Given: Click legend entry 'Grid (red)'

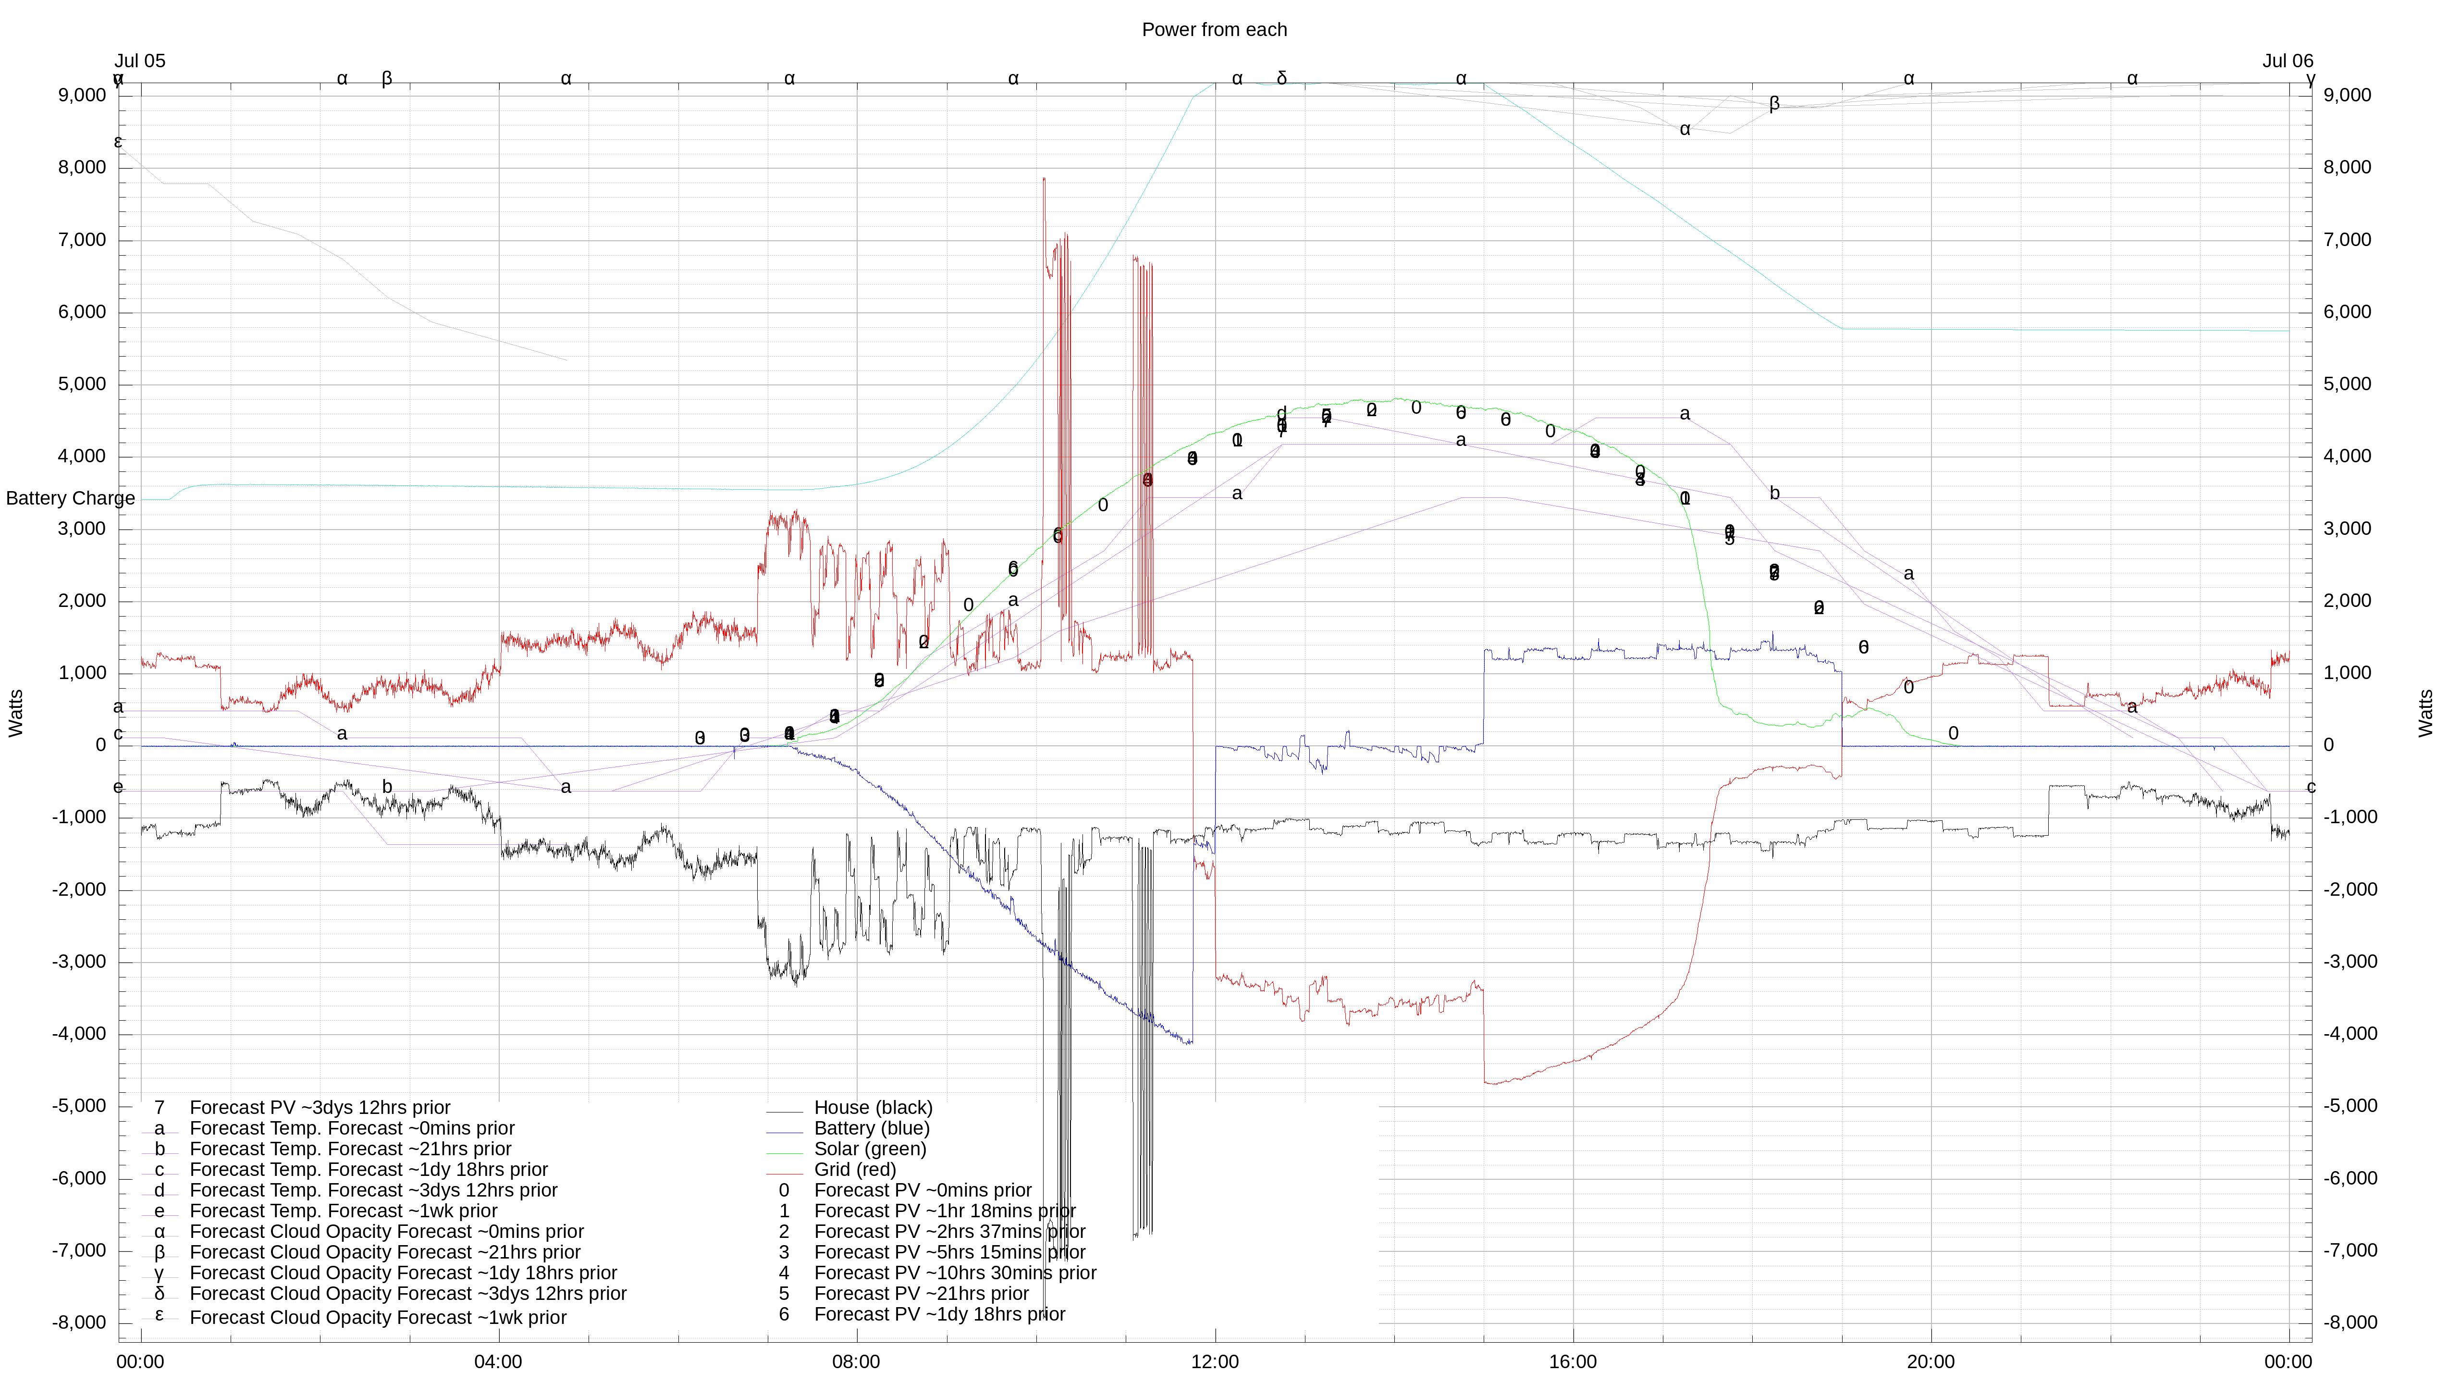Looking at the screenshot, I should tap(855, 1170).
